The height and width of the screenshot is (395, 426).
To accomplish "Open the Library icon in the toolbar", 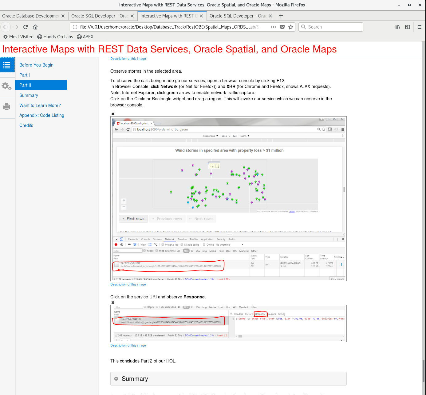I will (398, 27).
